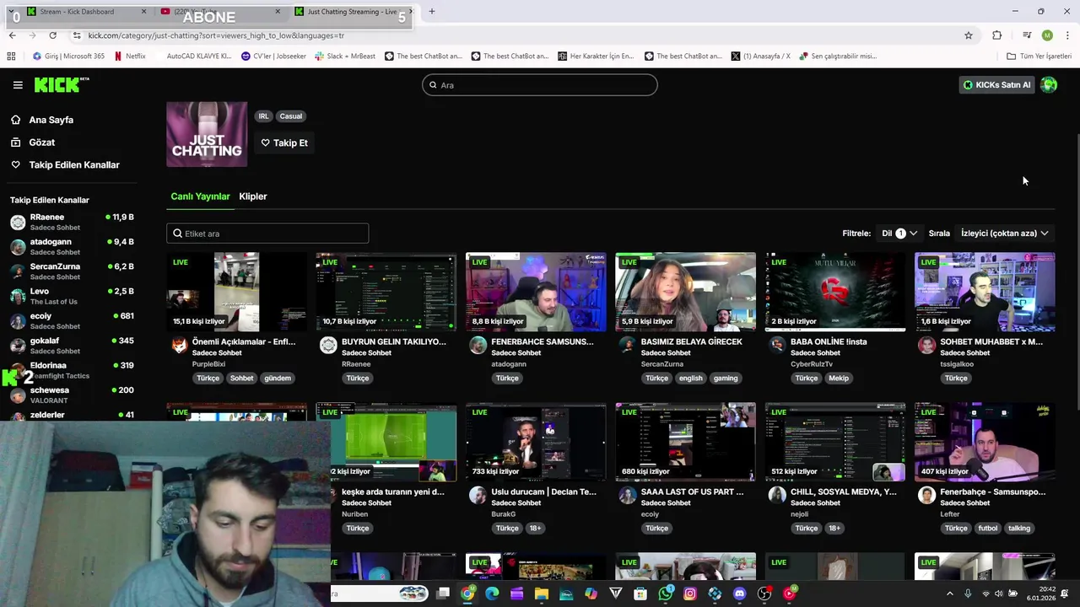Viewport: 1080px width, 607px height.
Task: Open Lefter stream thumbnail, 407 viewers
Action: (985, 442)
